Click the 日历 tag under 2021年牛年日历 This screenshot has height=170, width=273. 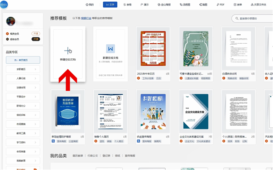159,78
